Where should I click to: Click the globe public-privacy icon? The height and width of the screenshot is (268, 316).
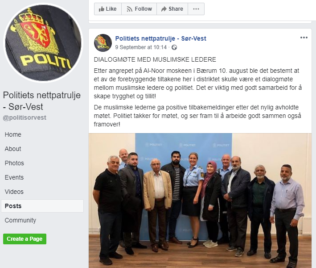[174, 47]
